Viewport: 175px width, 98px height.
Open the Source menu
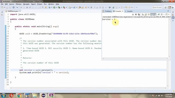12,4
